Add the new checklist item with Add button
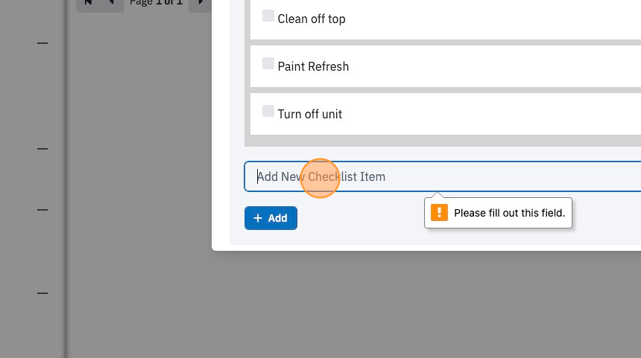Image resolution: width=641 pixels, height=358 pixels. 271,218
